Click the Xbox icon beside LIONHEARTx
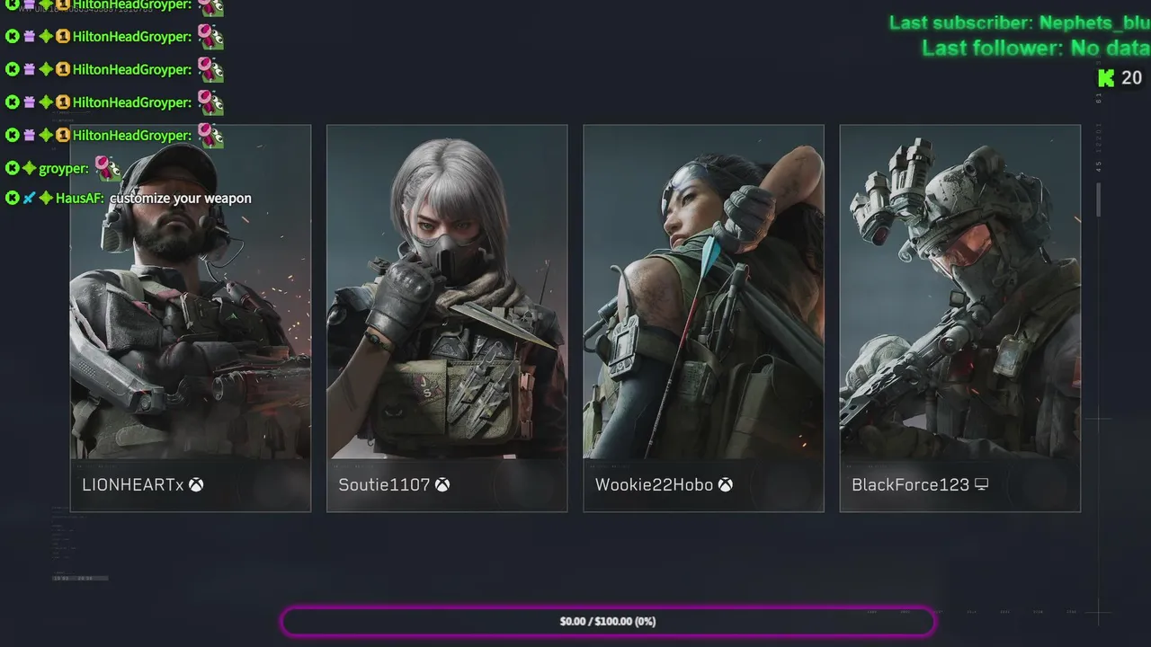 coord(196,484)
